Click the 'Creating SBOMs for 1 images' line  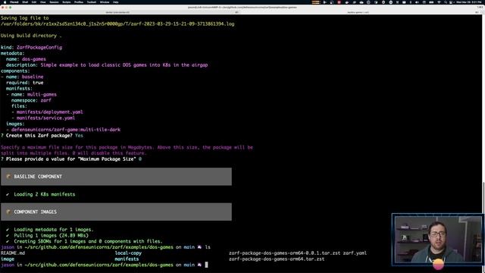(84, 241)
